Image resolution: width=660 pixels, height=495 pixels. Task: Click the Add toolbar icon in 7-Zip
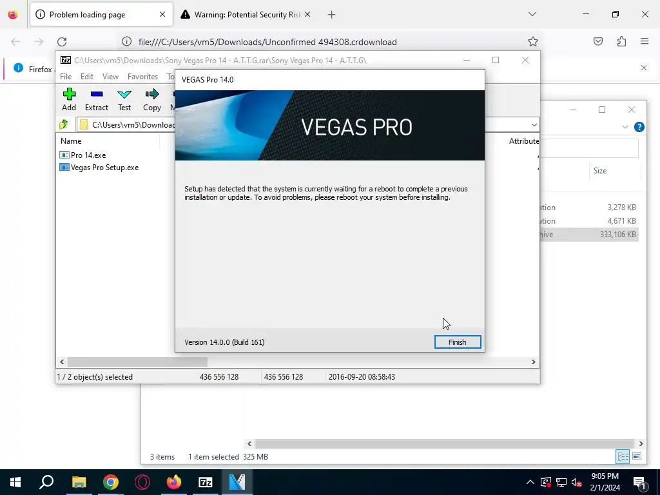(x=69, y=100)
